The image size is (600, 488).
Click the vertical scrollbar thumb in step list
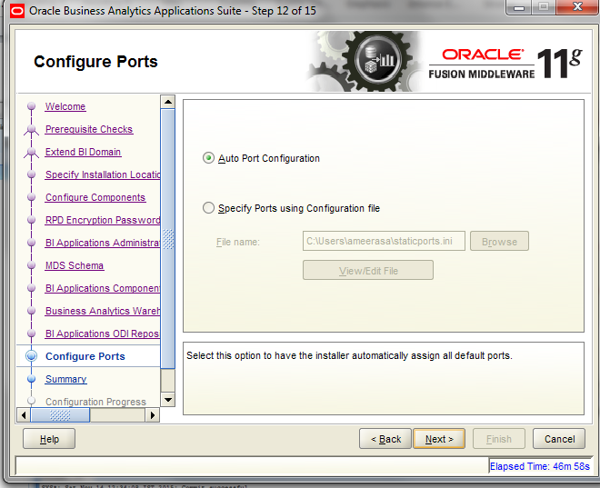click(x=168, y=239)
